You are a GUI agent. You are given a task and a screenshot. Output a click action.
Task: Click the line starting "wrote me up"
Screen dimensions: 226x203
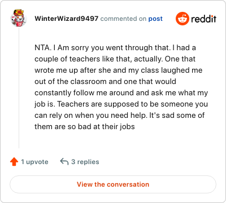(119, 70)
